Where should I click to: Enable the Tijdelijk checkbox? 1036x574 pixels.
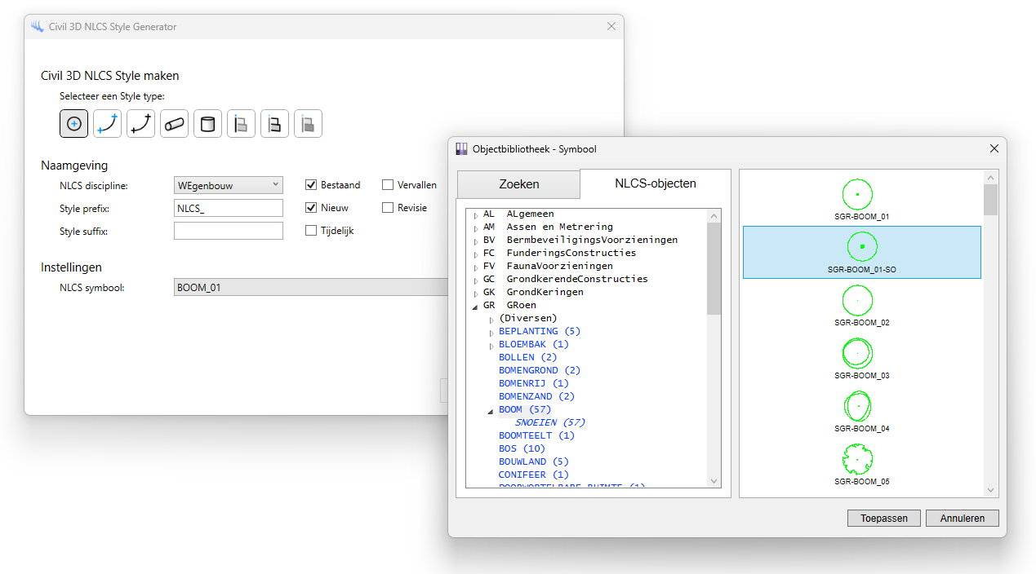click(x=311, y=231)
